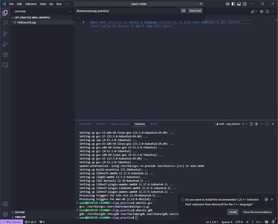
Task: Click Show Local button
Action: pos(195,11)
